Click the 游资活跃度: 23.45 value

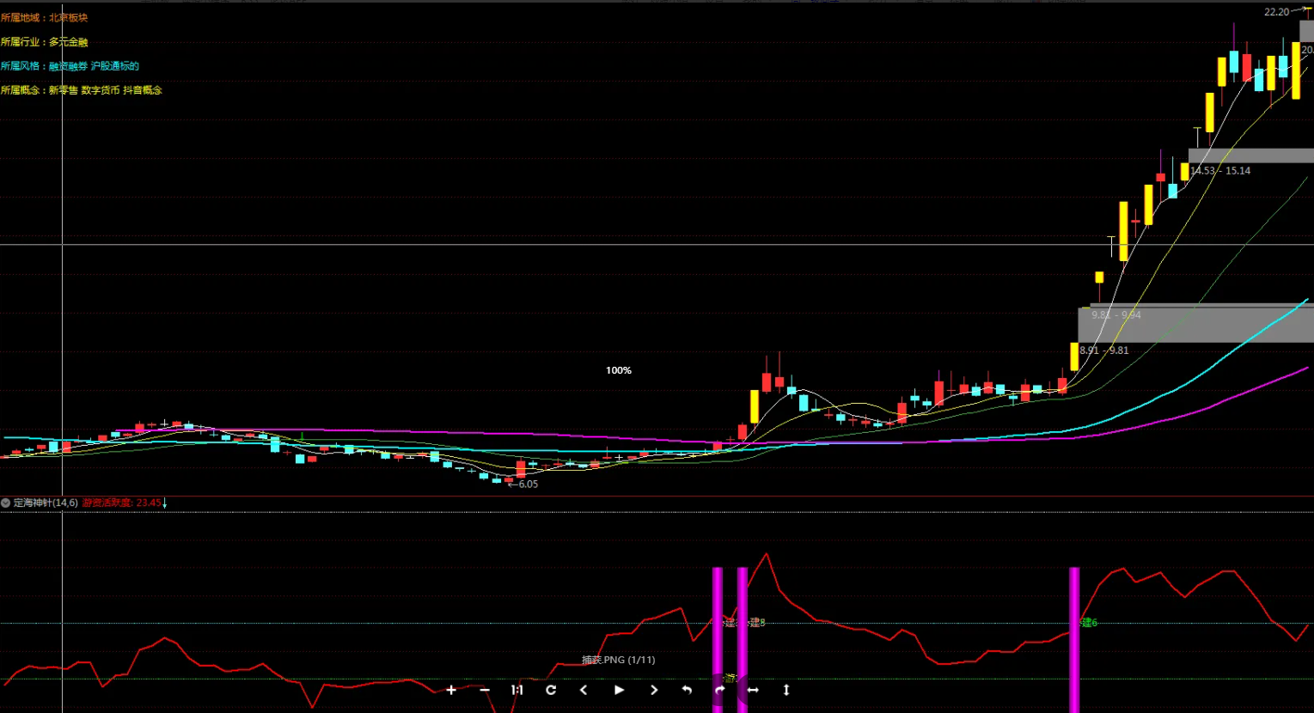pos(122,503)
